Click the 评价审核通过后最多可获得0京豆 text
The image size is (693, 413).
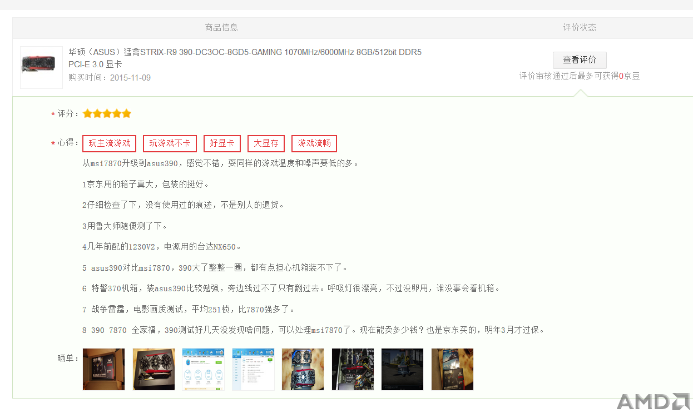580,76
